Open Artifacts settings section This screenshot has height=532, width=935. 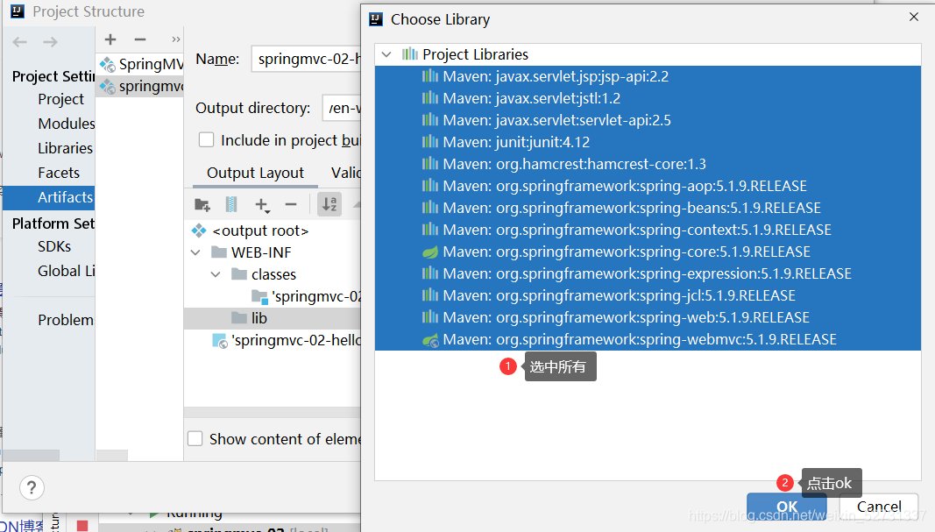click(49, 197)
